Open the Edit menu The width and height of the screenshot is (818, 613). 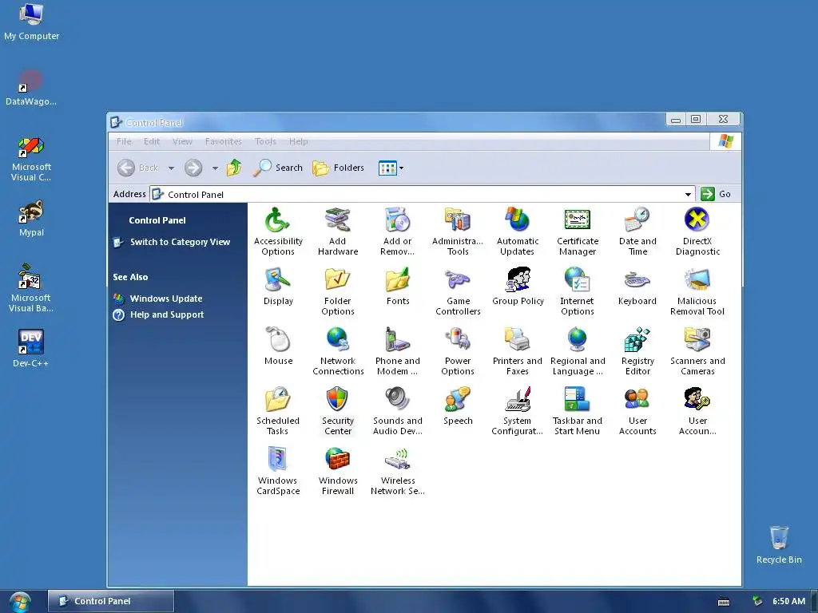(x=152, y=141)
